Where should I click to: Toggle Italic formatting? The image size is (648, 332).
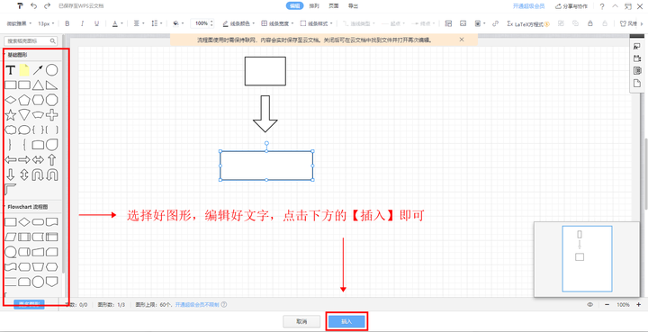click(x=82, y=23)
